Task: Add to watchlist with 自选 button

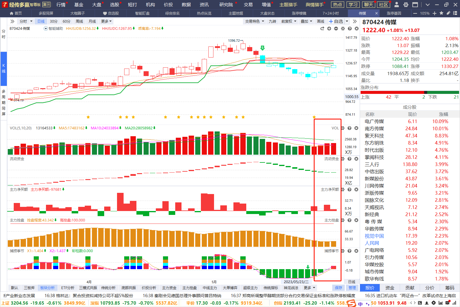Action: tap(336, 21)
